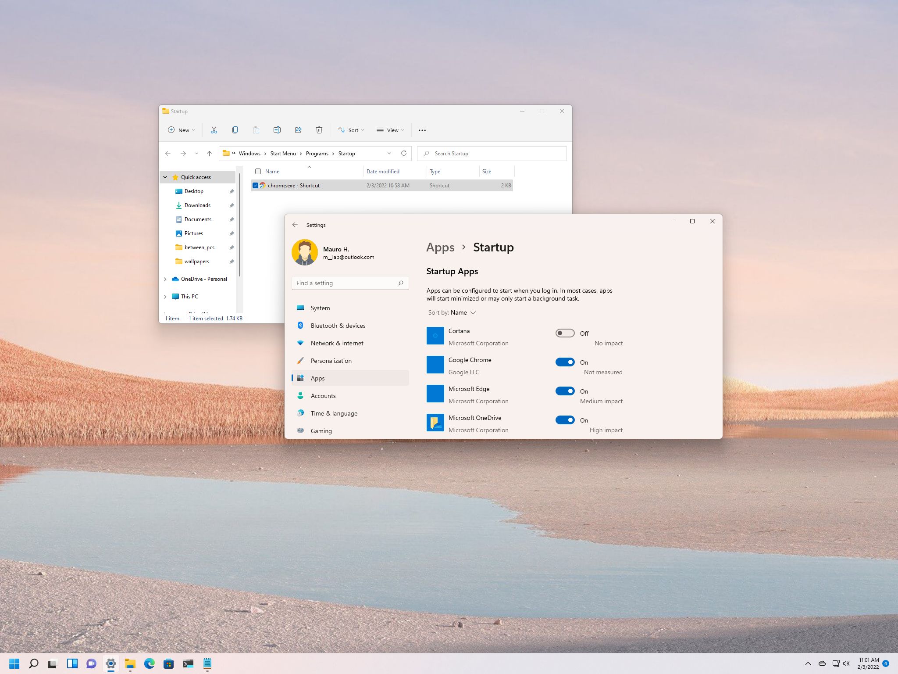Click the search magnifier in Find a setting box
Image resolution: width=898 pixels, height=674 pixels.
pos(401,283)
